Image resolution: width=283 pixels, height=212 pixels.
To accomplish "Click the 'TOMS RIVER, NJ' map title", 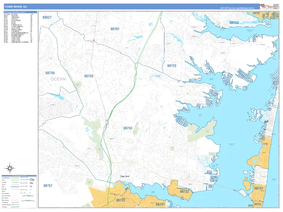I will 16,7.
